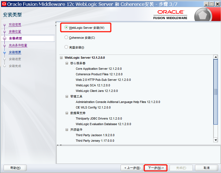Select WebLogic Server 安装(W) radio button

66,27
